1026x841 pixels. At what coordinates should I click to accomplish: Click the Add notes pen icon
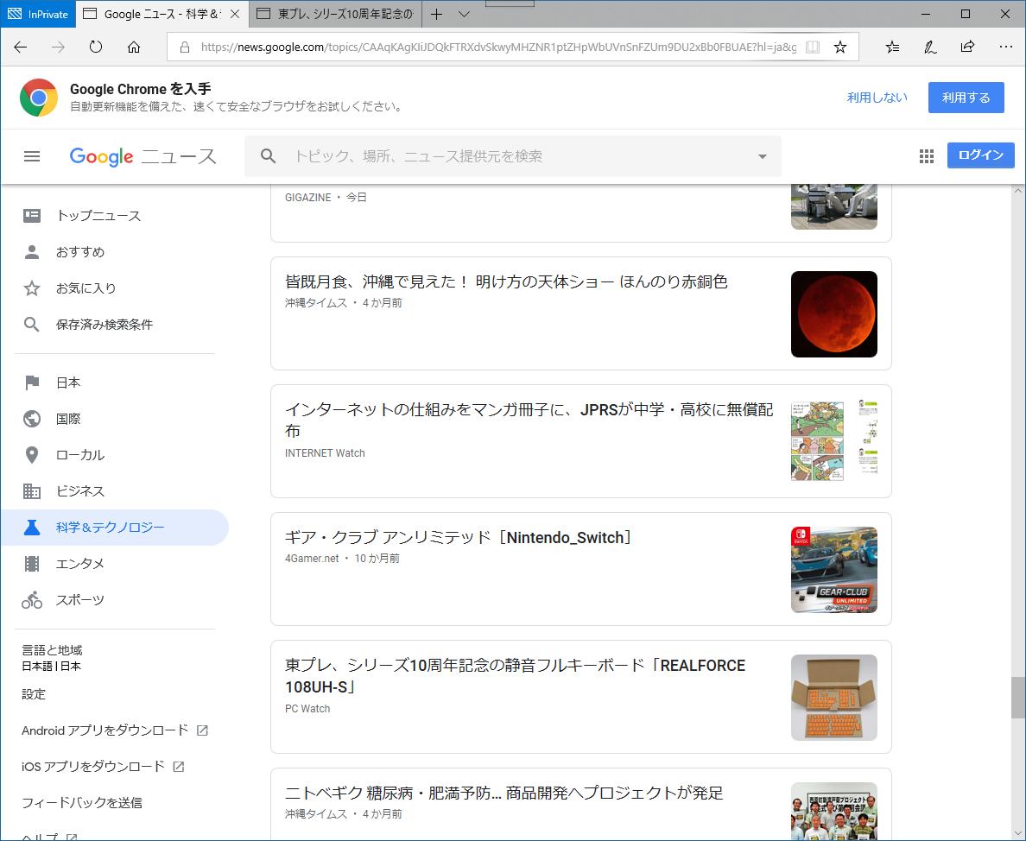point(930,47)
